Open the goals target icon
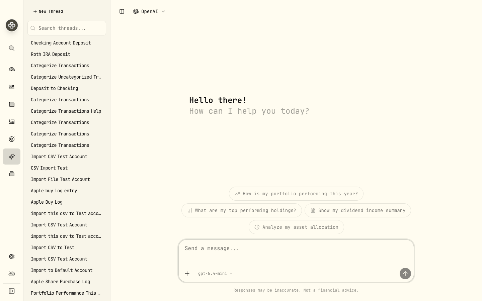 click(x=12, y=139)
